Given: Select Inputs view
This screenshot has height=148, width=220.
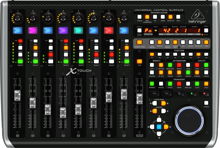Looking at the screenshot, I should [x=159, y=42].
